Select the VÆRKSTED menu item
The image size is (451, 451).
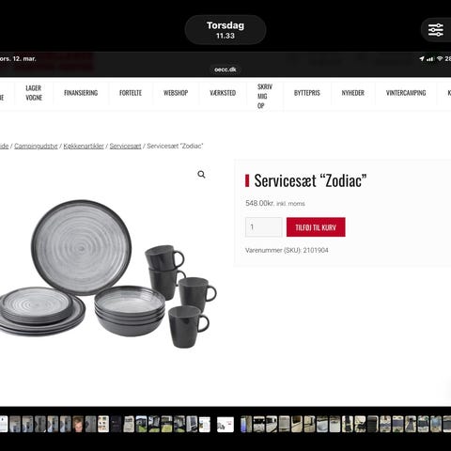click(223, 93)
